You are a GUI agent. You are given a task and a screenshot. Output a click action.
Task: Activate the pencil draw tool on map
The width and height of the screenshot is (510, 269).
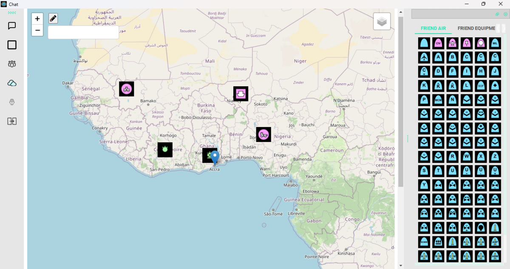click(53, 18)
